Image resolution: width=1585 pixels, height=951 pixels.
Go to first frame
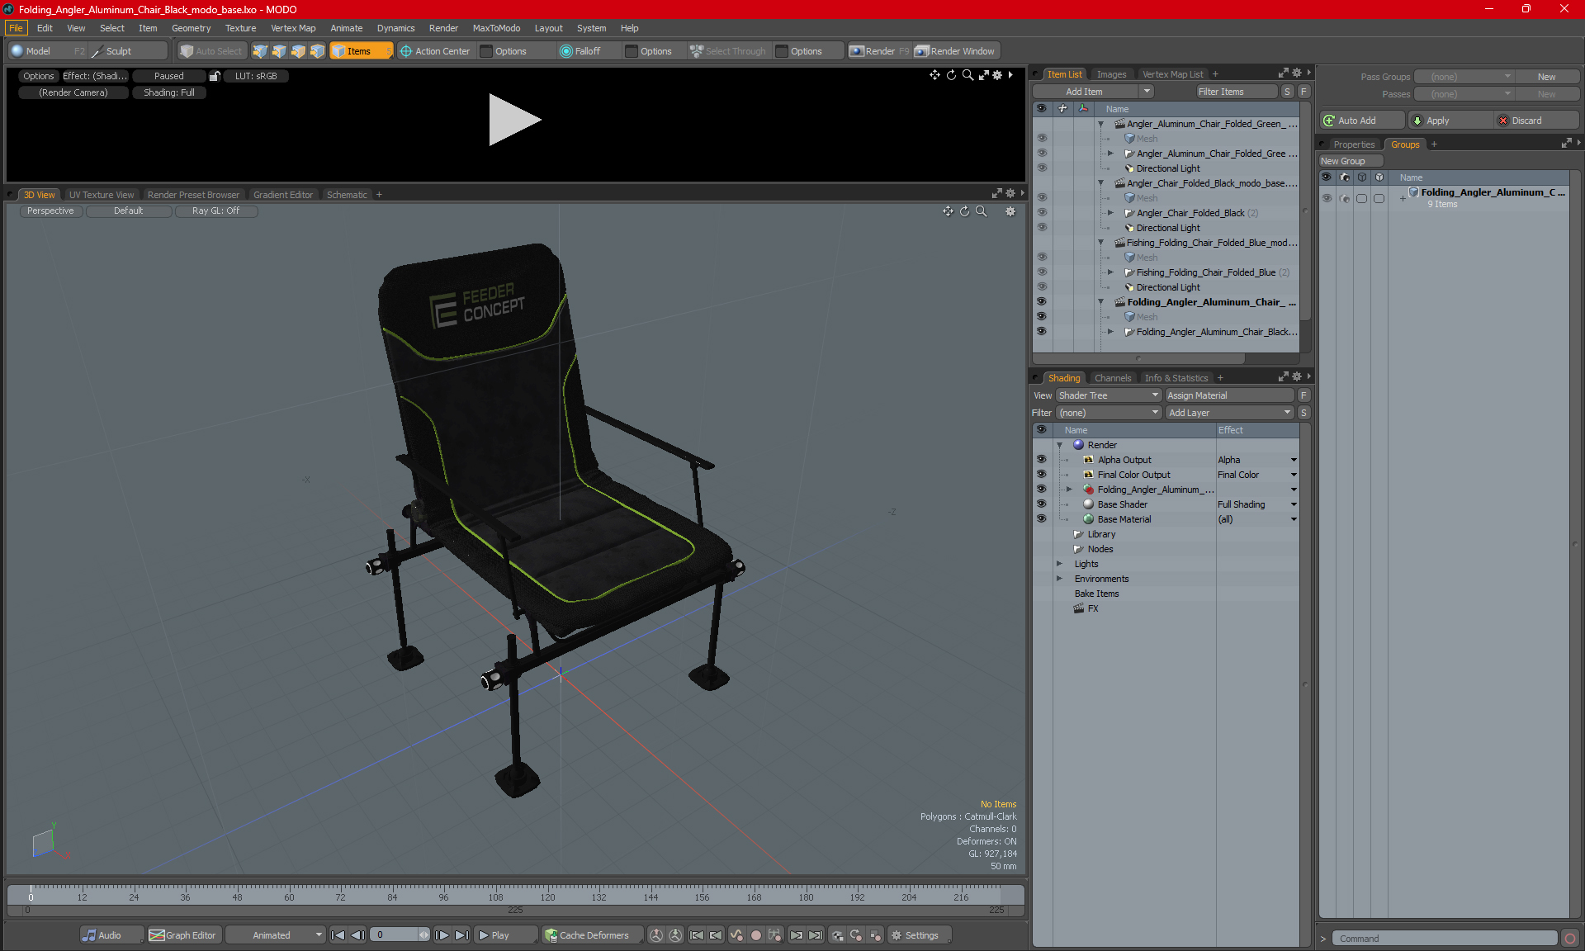[x=338, y=935]
